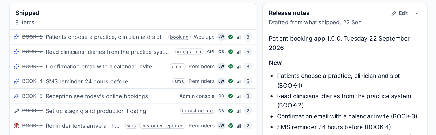Click the Admin console component text
Screen dimensions: 436x135
pos(197,96)
